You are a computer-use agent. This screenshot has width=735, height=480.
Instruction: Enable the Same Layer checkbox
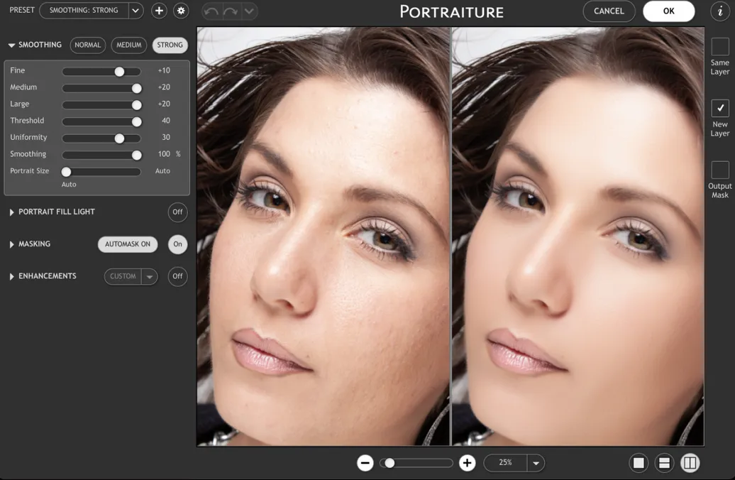pos(720,46)
